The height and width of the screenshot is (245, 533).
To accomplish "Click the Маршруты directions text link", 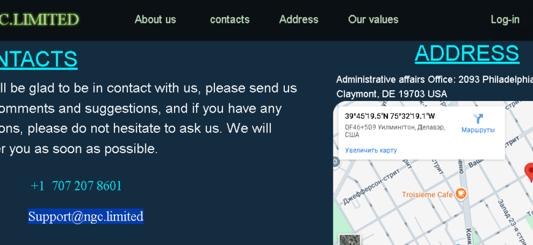I will (x=478, y=130).
